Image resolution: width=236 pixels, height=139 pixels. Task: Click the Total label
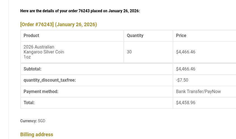pos(29,103)
